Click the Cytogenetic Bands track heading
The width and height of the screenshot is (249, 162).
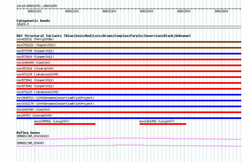pyautogui.click(x=33, y=21)
